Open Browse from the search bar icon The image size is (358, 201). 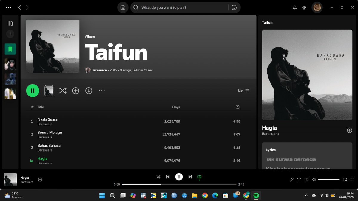click(x=234, y=7)
